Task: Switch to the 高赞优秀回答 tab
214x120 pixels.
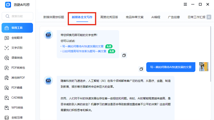Action: pos(109,17)
